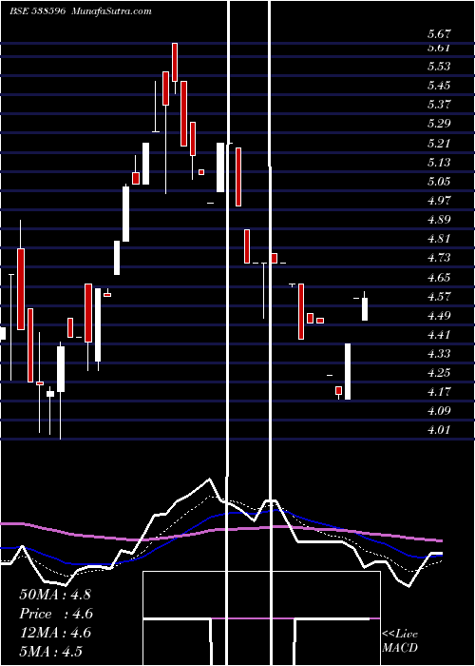Click the 5.53 price axis label

click(439, 67)
